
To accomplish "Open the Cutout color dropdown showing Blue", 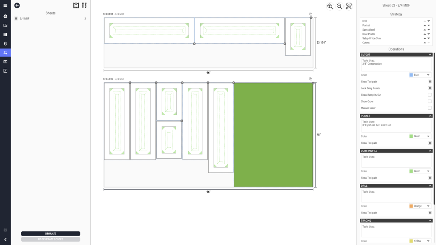I will point(420,75).
